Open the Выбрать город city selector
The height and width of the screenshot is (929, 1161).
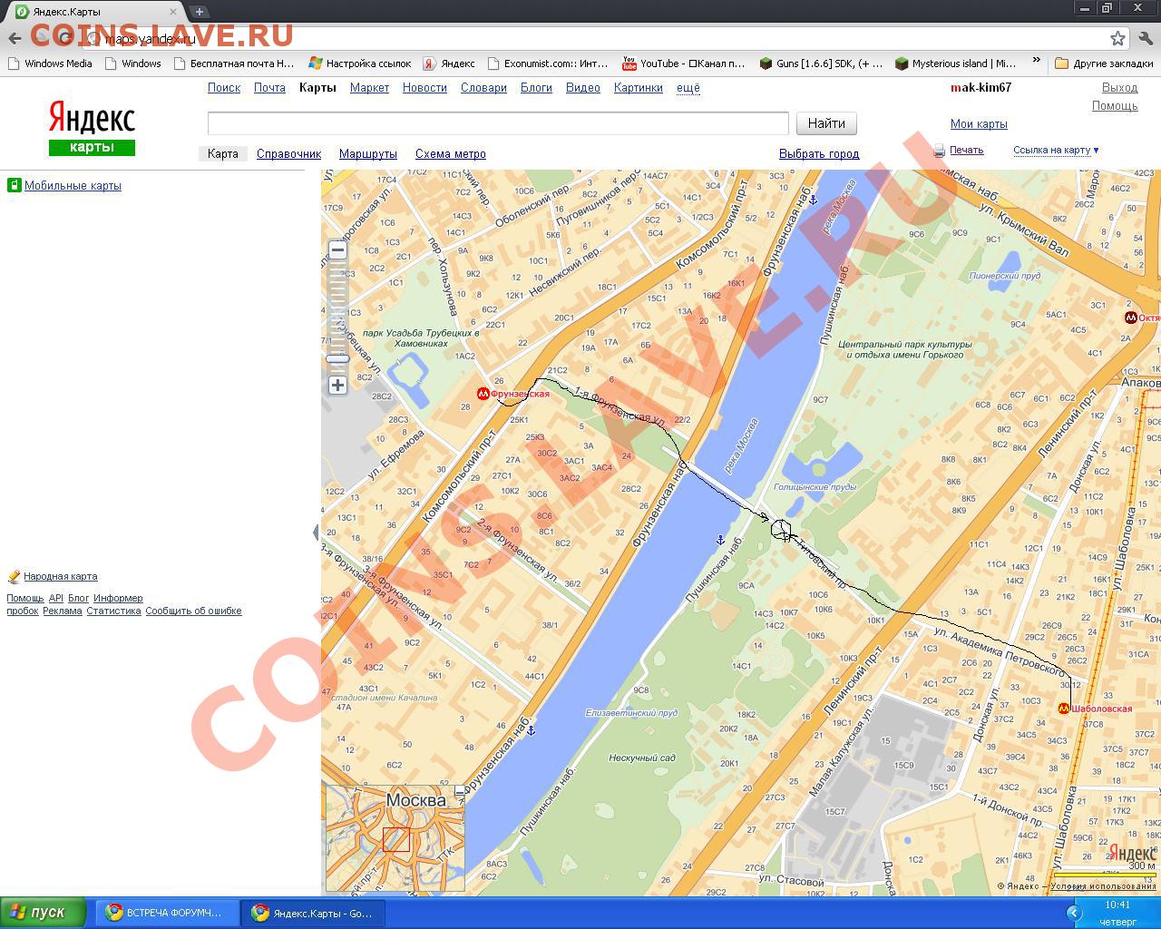click(819, 154)
